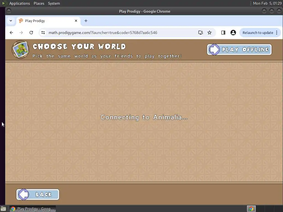Bookmark this page with the star icon

209,33
